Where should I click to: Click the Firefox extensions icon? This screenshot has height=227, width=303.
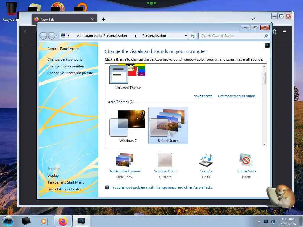click(x=274, y=31)
